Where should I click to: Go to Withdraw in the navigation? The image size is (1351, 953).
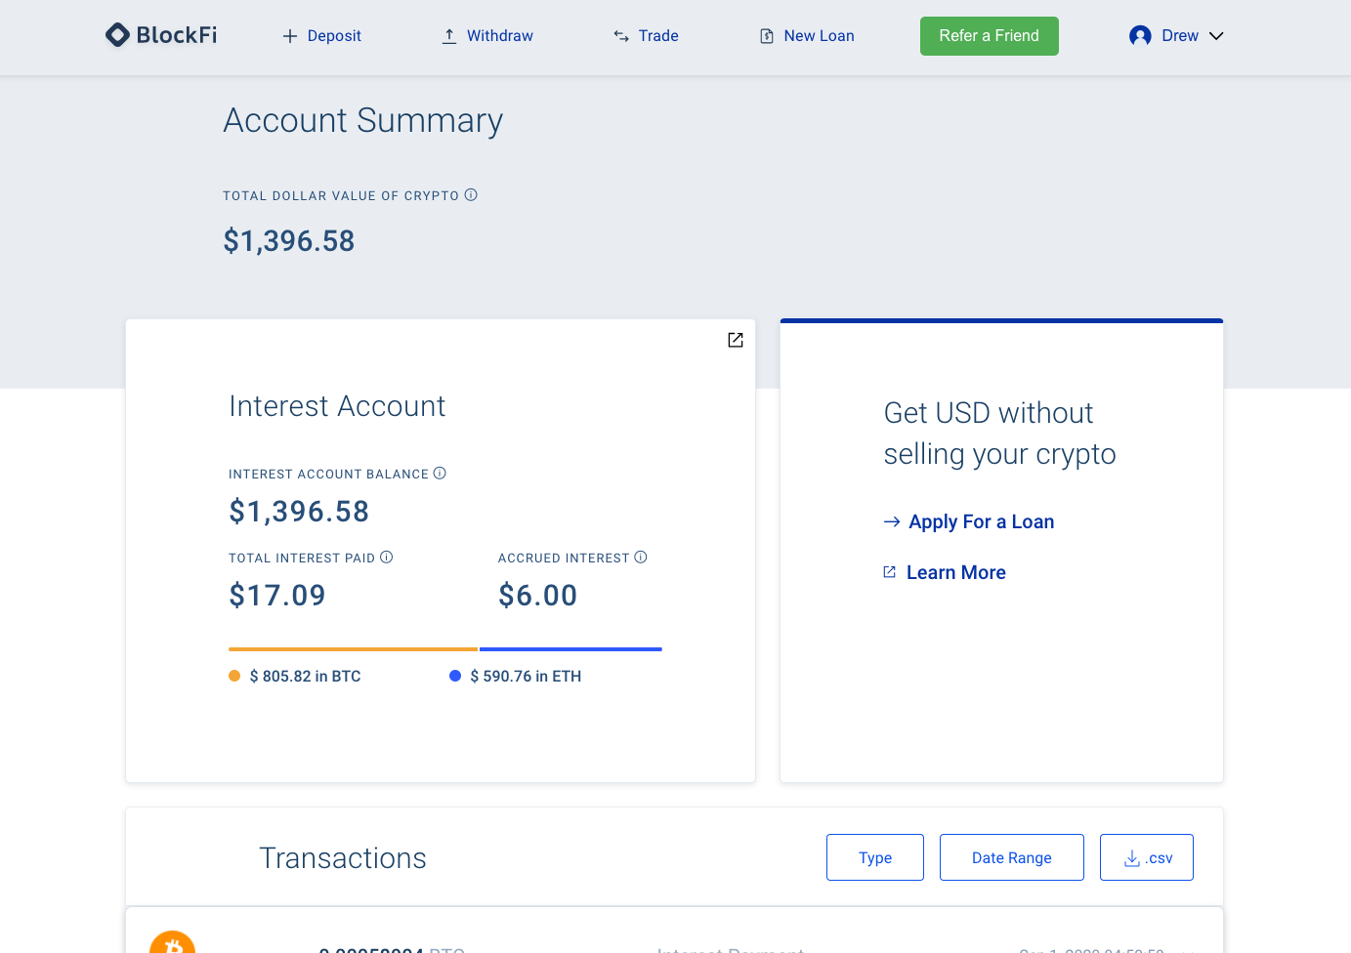pos(487,36)
